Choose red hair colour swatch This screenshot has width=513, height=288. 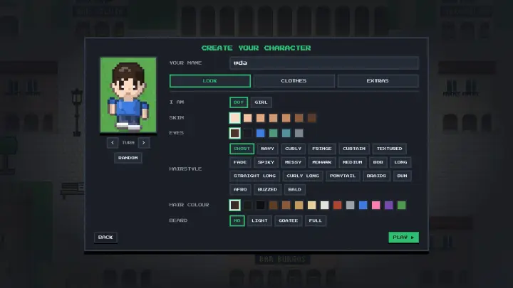pos(337,205)
